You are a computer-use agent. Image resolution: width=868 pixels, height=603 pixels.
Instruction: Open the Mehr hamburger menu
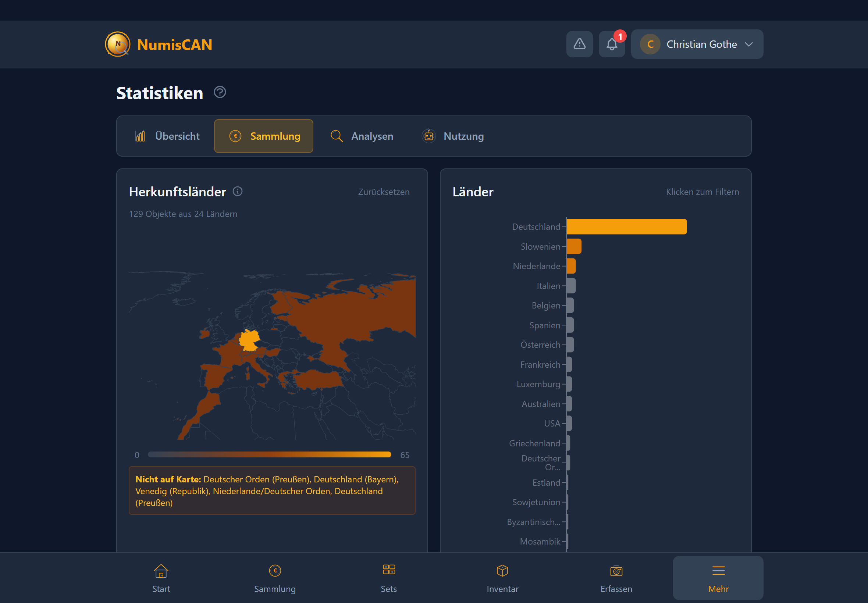[718, 577]
